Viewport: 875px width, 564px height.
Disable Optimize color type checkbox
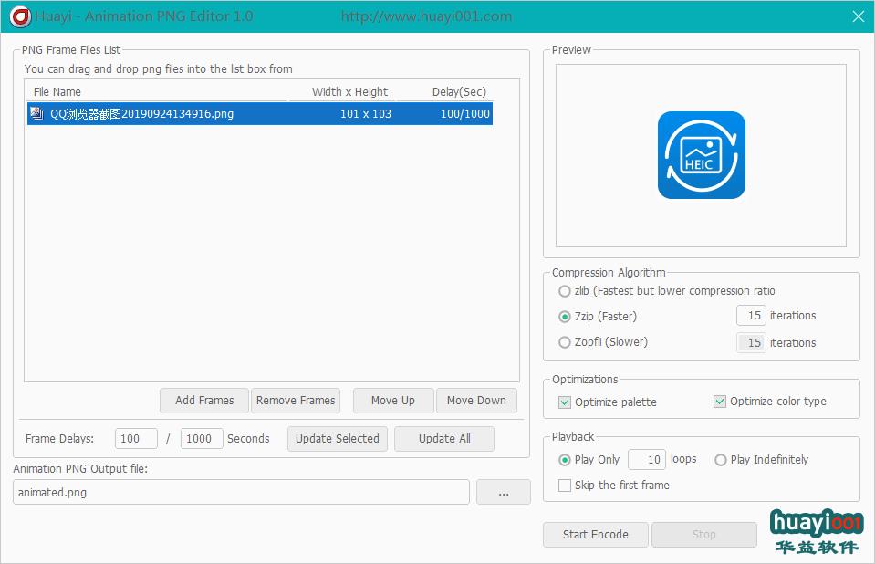[720, 402]
